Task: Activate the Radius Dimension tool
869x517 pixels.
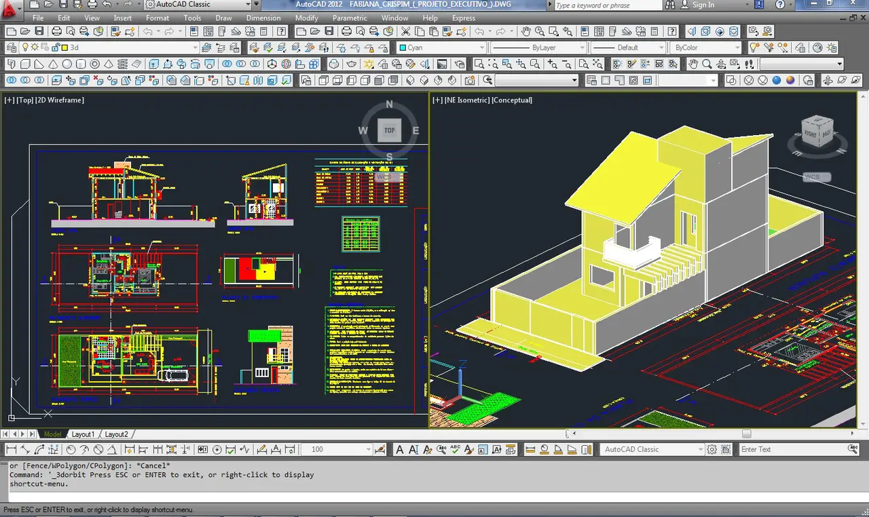Action: click(x=71, y=448)
